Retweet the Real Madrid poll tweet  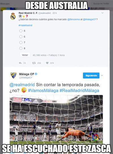34,63
